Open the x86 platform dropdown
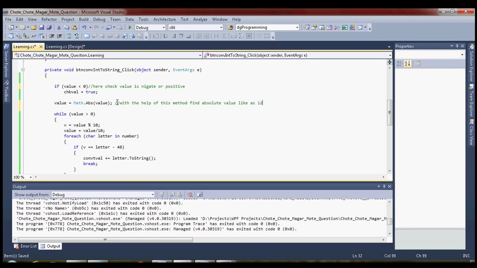 pyautogui.click(x=221, y=28)
